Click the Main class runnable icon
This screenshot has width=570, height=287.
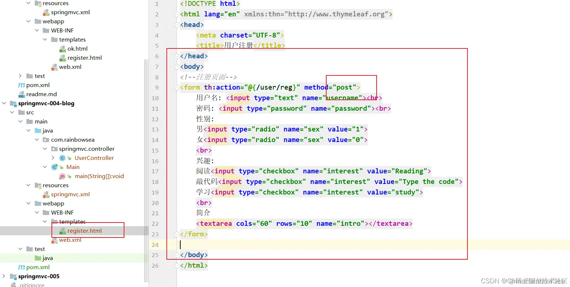pyautogui.click(x=54, y=167)
